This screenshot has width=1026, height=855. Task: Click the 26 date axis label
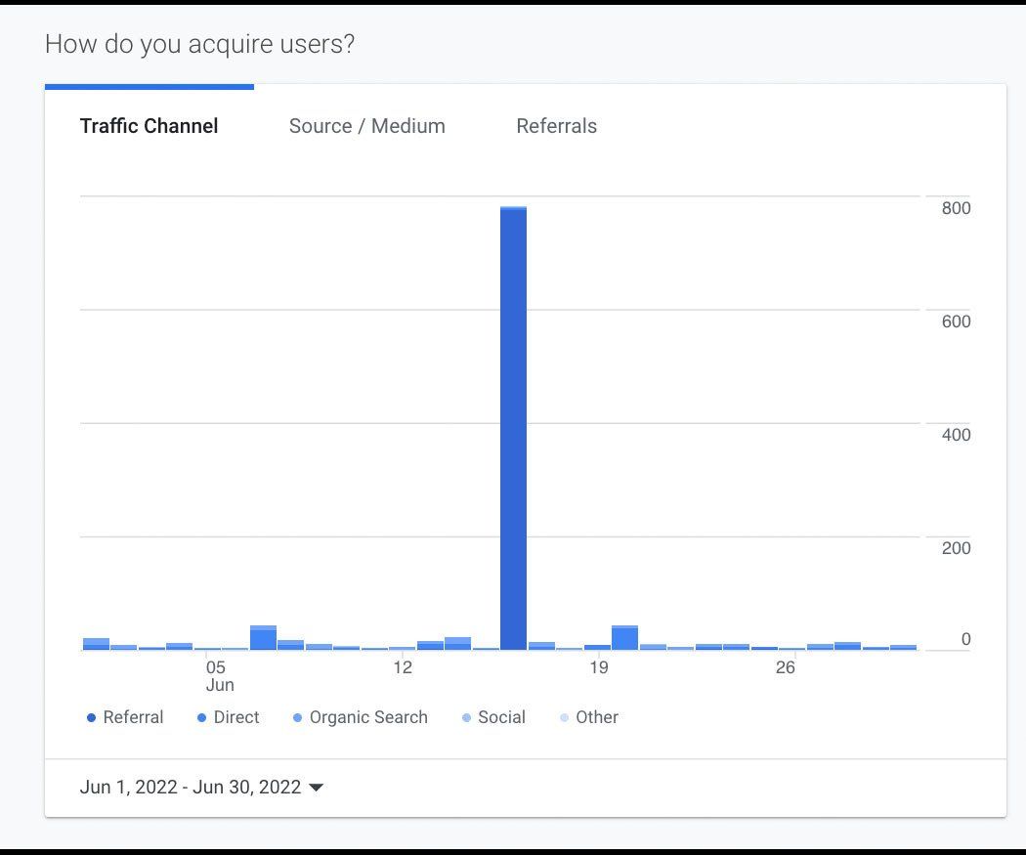pyautogui.click(x=786, y=668)
